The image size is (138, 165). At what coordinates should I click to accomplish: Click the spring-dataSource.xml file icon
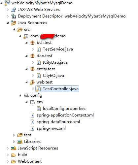point(32,122)
